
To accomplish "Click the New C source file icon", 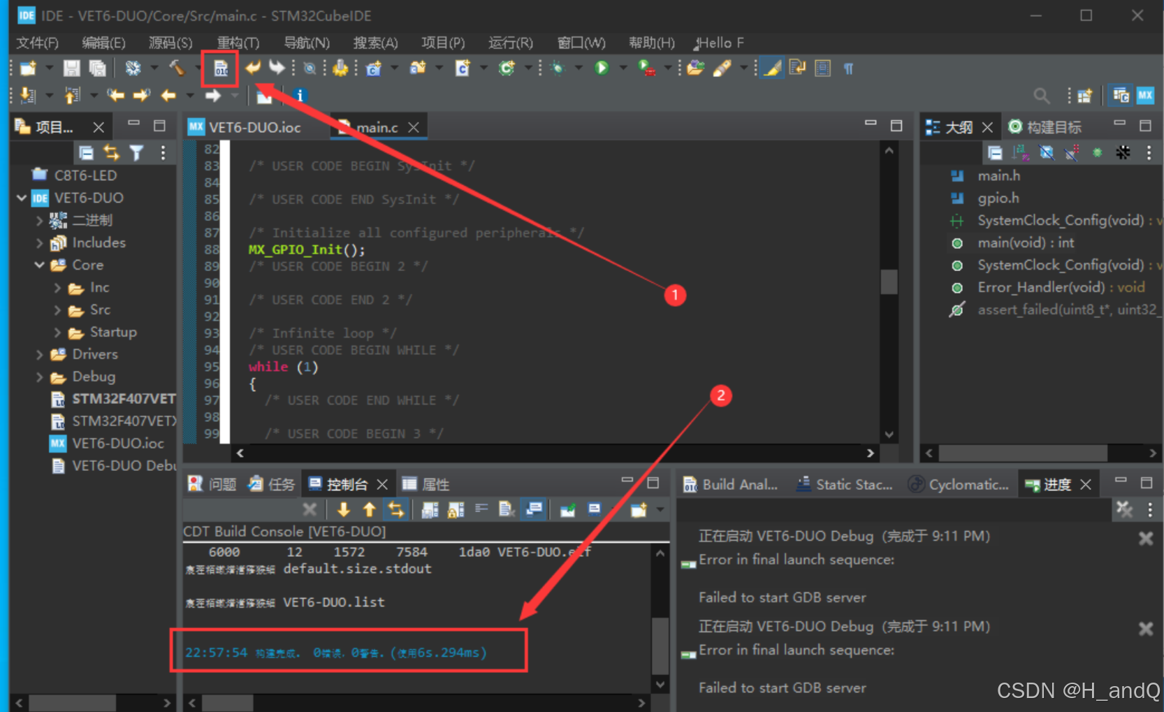I will click(463, 68).
